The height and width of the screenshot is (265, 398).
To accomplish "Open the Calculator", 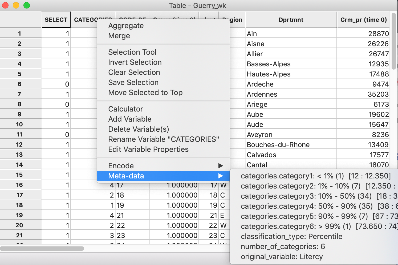I will click(125, 109).
